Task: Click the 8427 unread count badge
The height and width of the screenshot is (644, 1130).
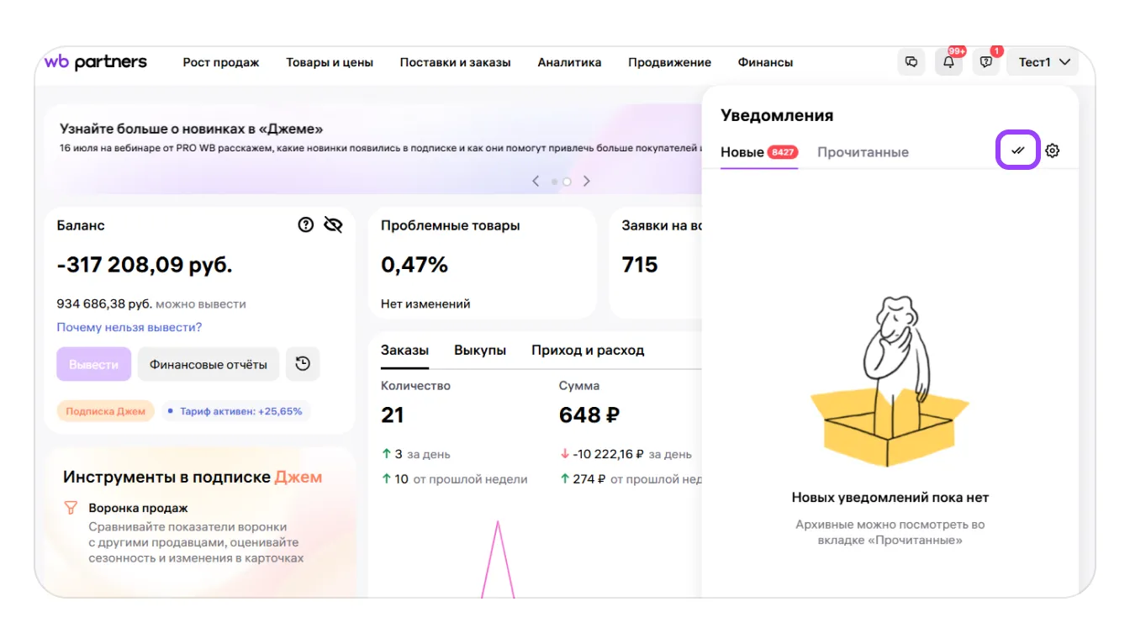Action: pos(782,152)
